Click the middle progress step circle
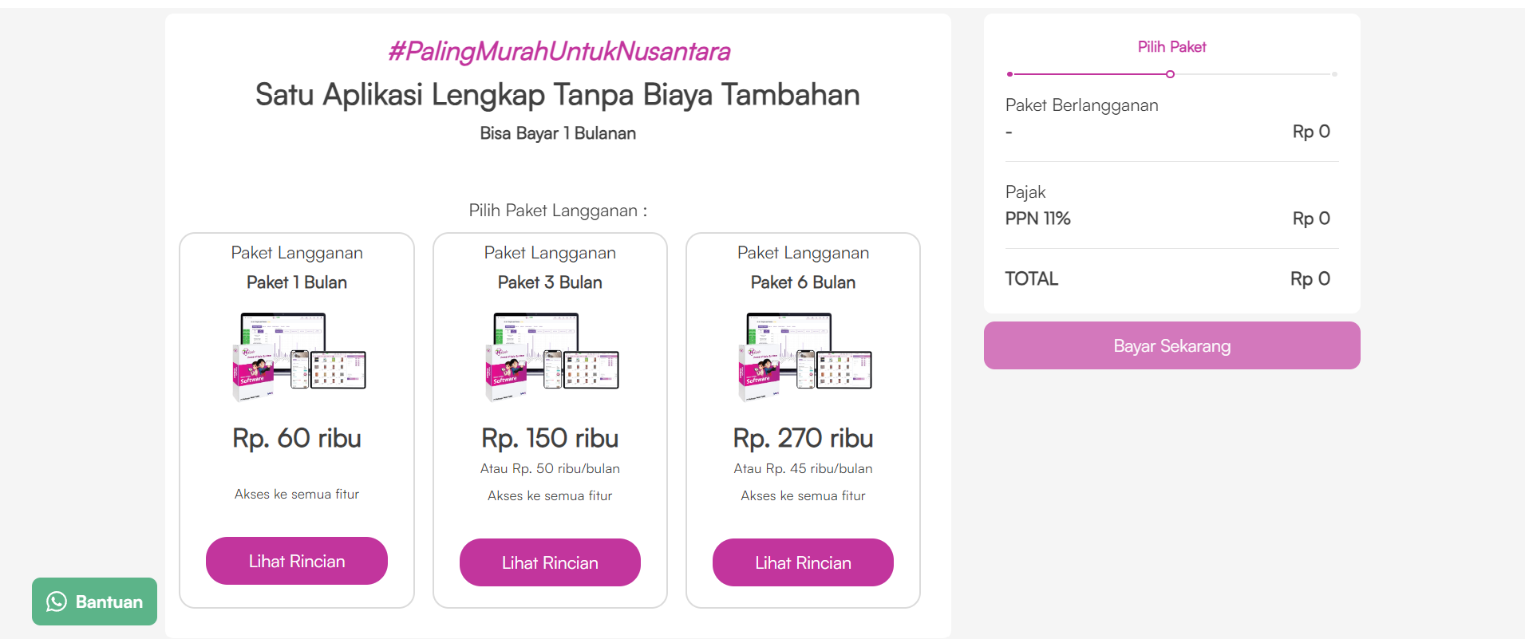Viewport: 1525px width, 639px height. pos(1170,74)
